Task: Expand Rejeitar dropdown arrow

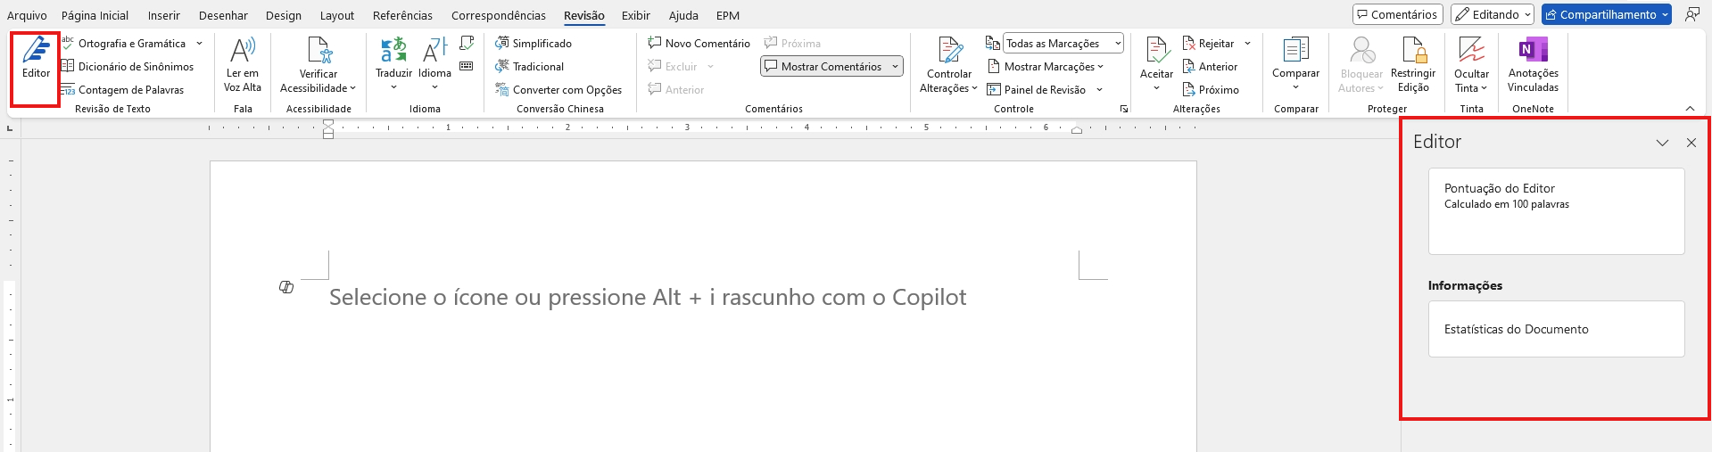Action: pyautogui.click(x=1247, y=43)
